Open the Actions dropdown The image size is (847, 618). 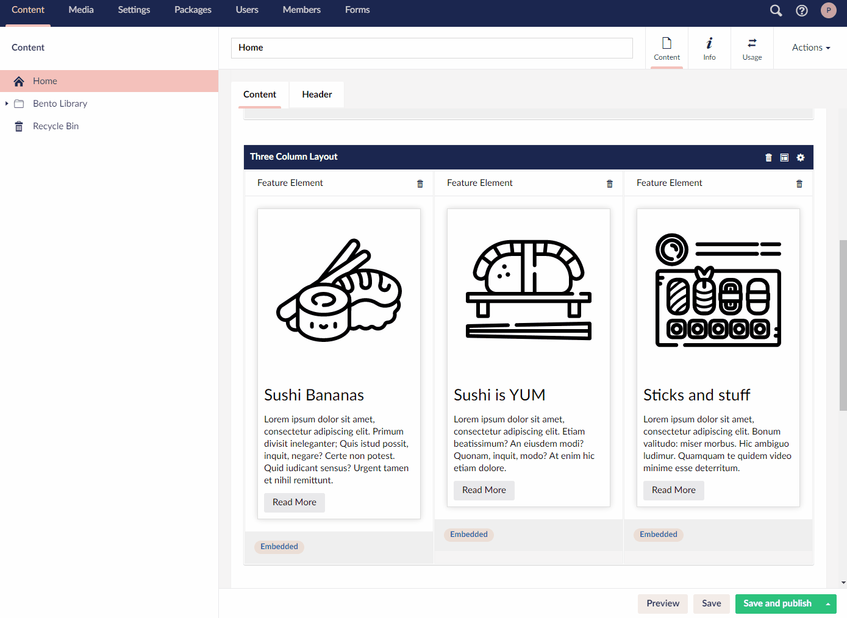811,48
